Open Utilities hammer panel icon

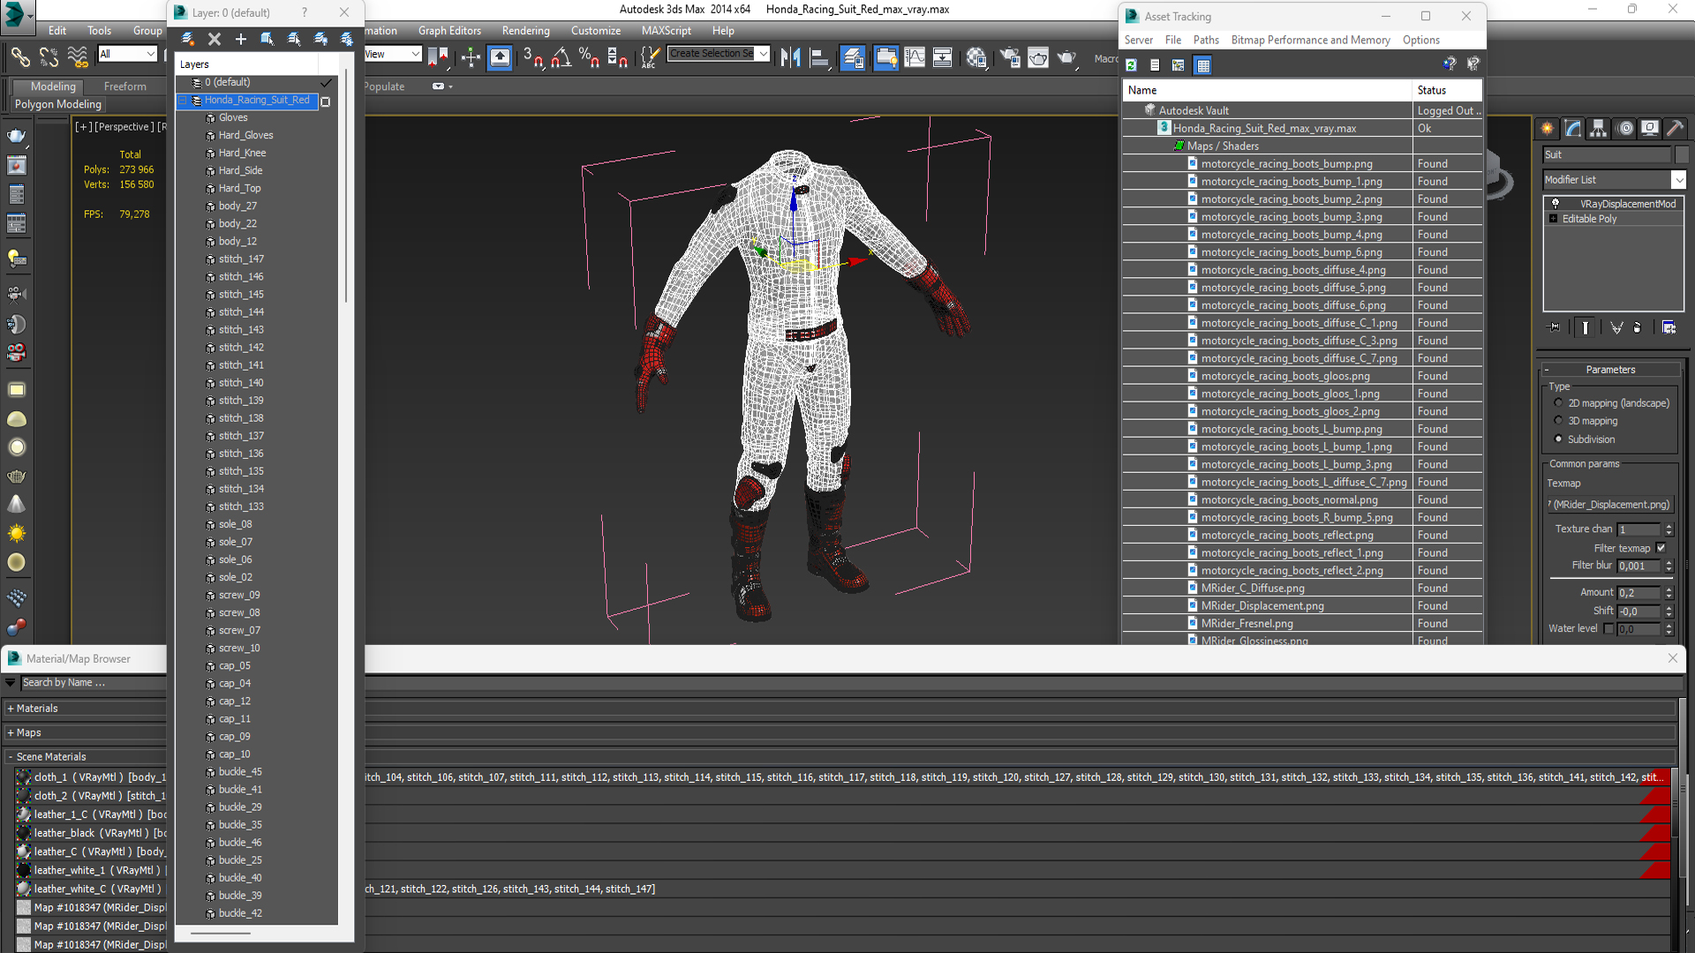(x=1676, y=128)
